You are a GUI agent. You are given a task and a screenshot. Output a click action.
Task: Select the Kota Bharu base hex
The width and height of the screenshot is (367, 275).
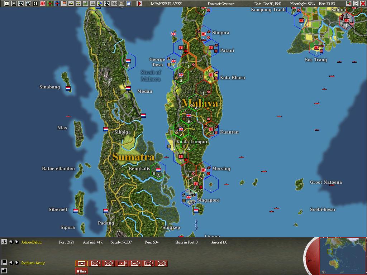tap(211, 75)
